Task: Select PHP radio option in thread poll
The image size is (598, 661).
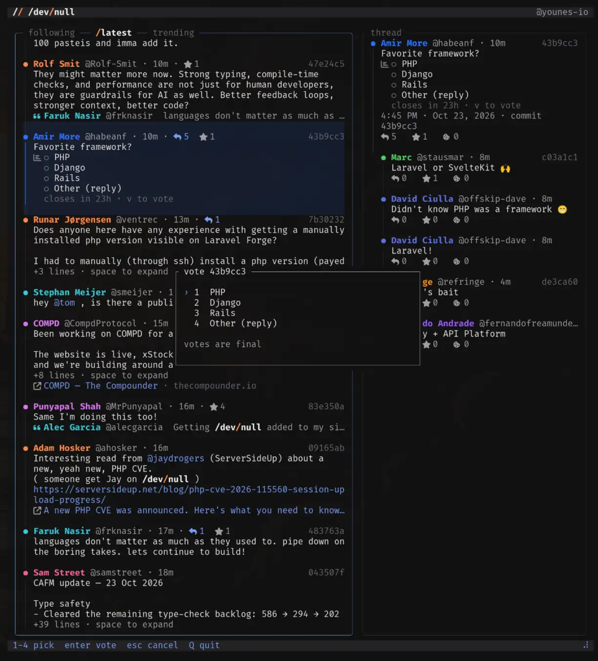Action: coord(394,64)
